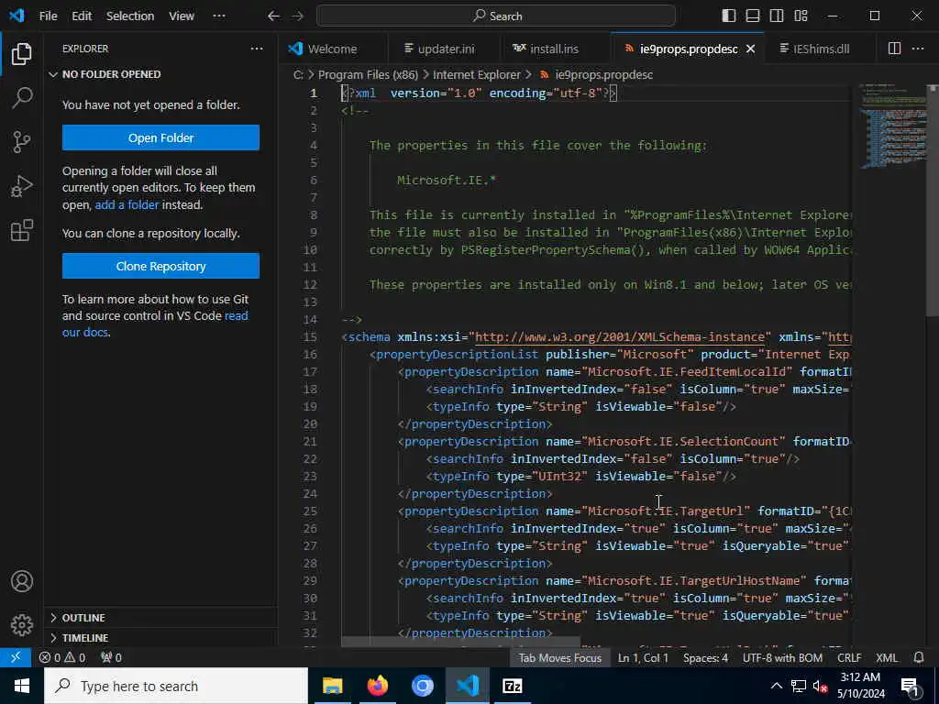The width and height of the screenshot is (939, 704).
Task: Open the View menu
Action: tap(181, 16)
